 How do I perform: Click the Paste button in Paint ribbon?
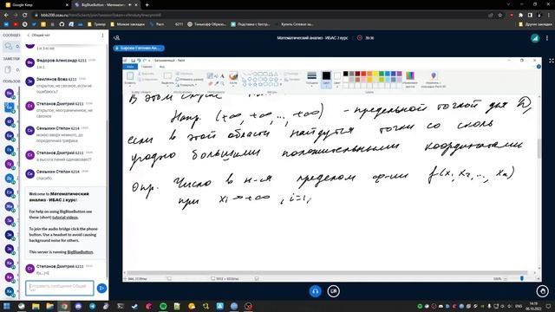[x=130, y=78]
